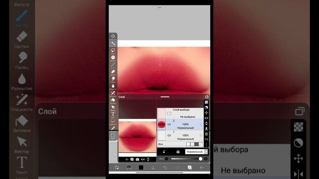
Task: Add a new layer with plus
Action: tap(127, 159)
